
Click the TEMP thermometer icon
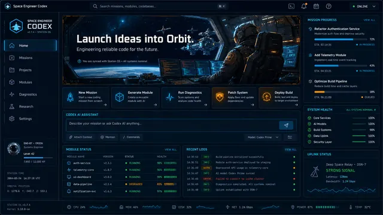(351, 207)
